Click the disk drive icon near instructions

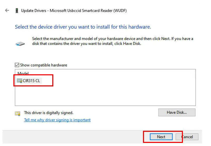tap(20, 44)
